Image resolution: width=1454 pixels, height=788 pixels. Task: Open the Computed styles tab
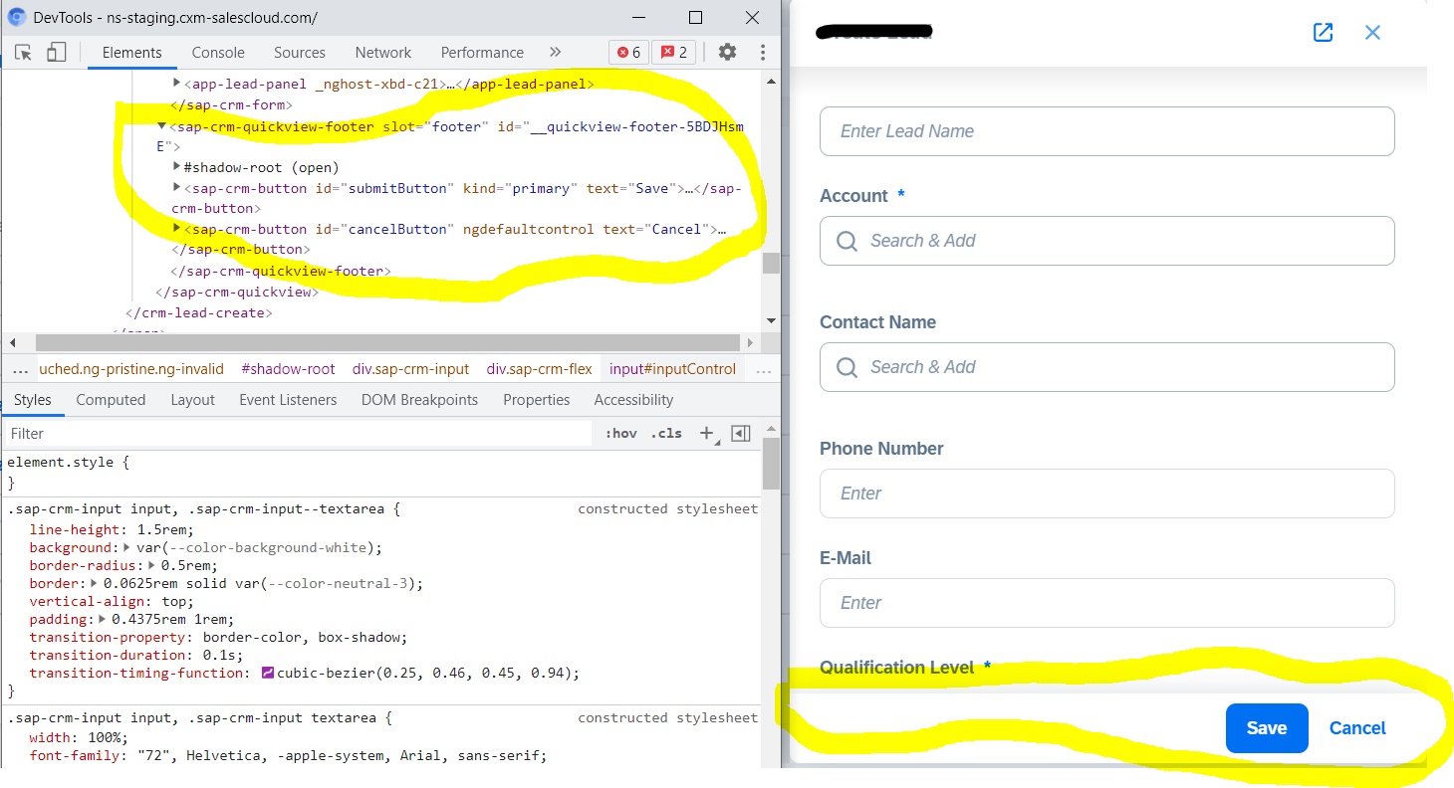(x=111, y=399)
